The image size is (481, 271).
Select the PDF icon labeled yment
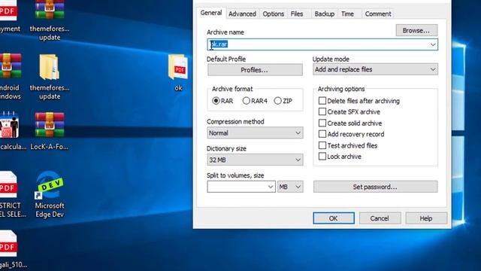(x=9, y=17)
